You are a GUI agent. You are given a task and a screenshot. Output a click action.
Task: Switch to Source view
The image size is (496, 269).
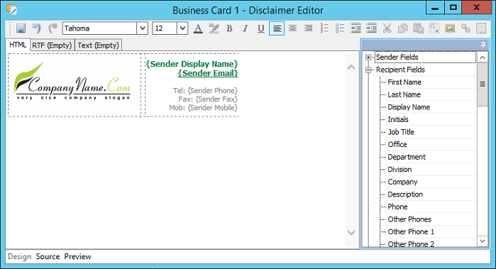pyautogui.click(x=48, y=257)
